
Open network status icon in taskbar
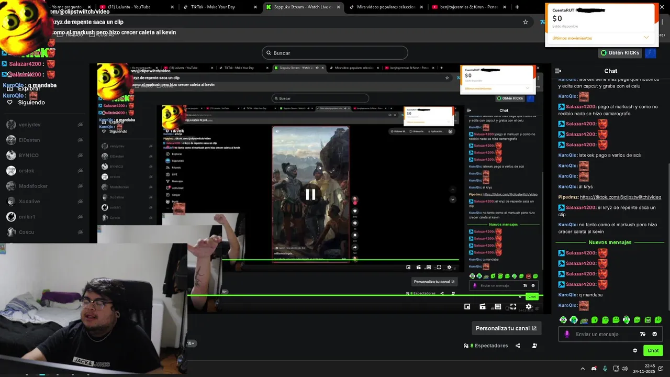(616, 369)
